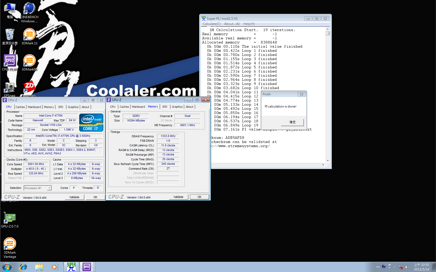
Task: Open Windows Media Player from the taskbar
Action: (x=55, y=267)
